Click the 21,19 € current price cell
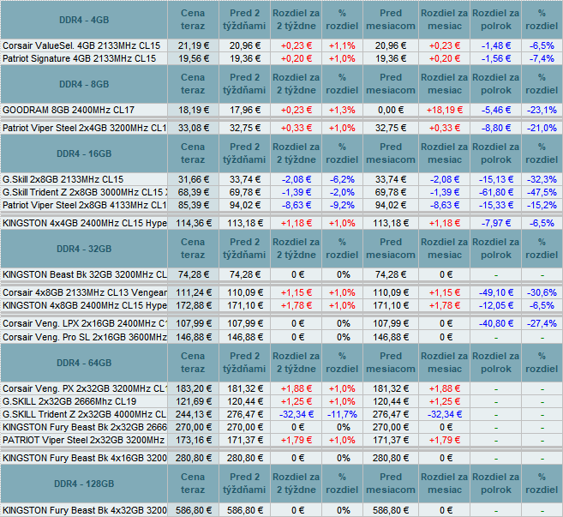 point(193,45)
